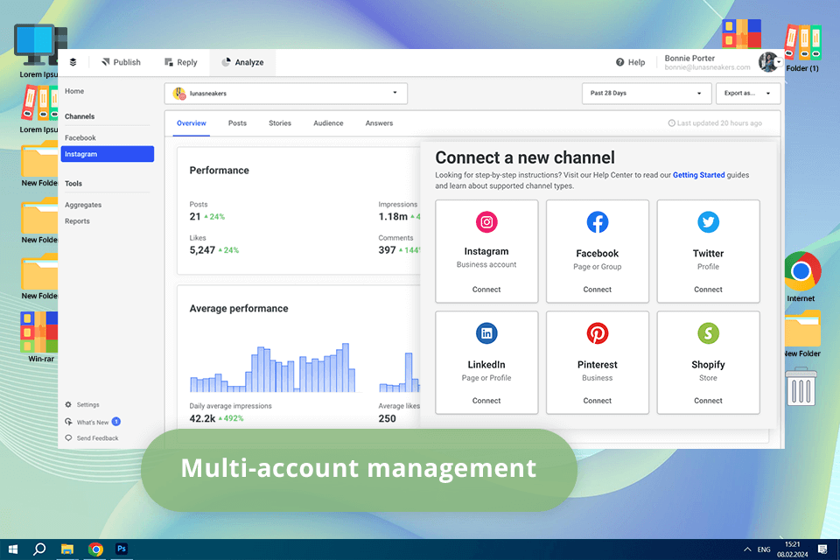Select the Analyze tab in top bar
The height and width of the screenshot is (560, 840).
pos(242,62)
